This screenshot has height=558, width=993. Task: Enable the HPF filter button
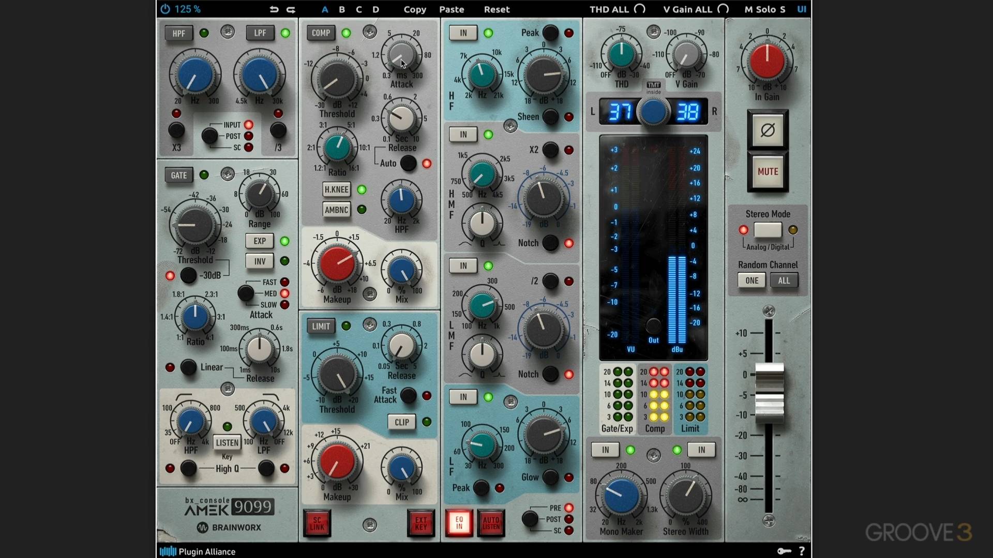pyautogui.click(x=178, y=34)
